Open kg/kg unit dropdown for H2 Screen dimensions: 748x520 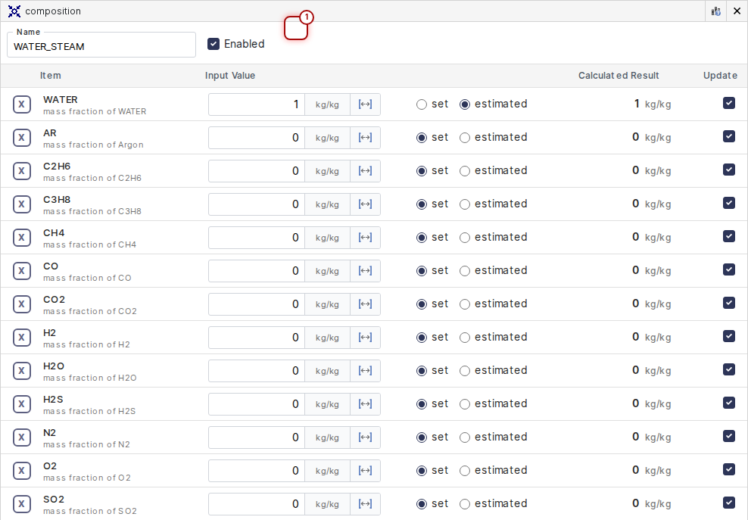(x=327, y=338)
